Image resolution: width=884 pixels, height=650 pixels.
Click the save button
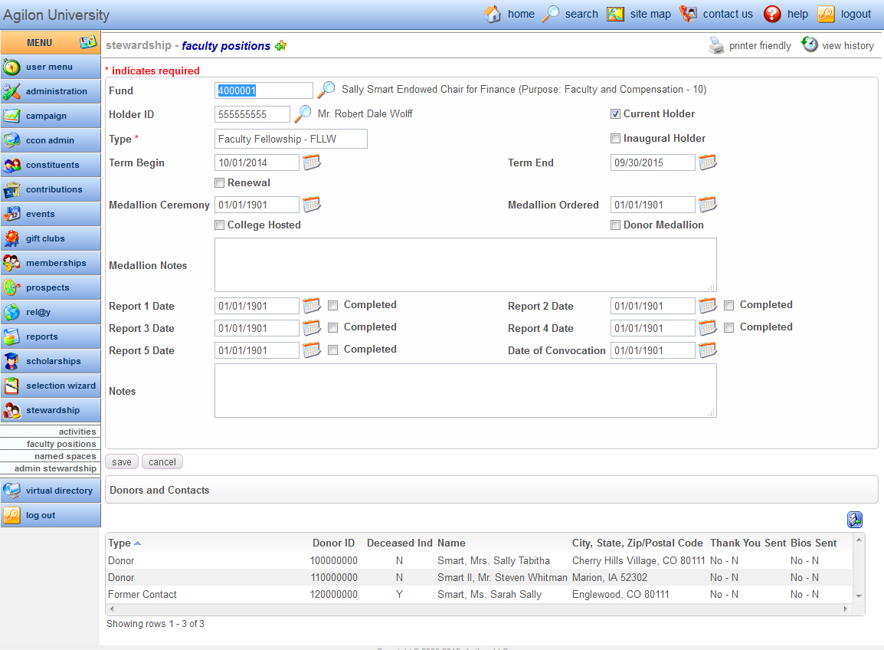pos(122,461)
